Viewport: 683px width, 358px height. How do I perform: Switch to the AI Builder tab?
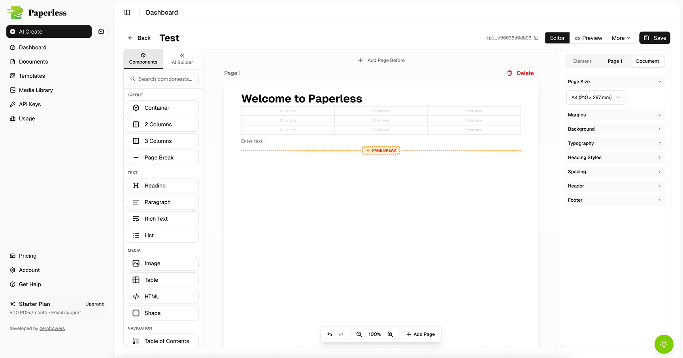point(182,59)
